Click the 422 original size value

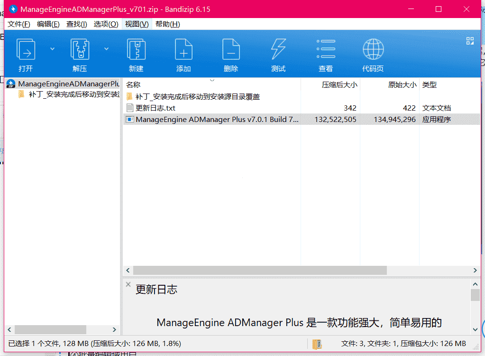point(410,108)
